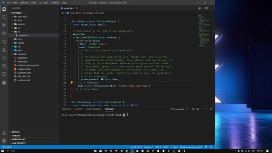This screenshot has height=153, width=272.
Task: Open Explorer more actions ellipsis
Action: click(x=55, y=8)
